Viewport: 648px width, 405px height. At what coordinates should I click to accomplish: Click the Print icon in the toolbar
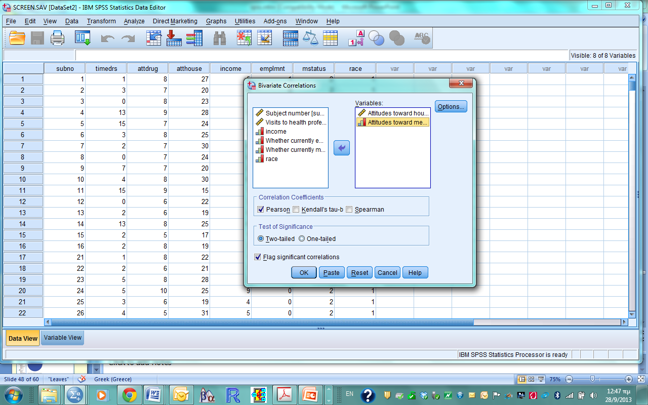pyautogui.click(x=57, y=38)
